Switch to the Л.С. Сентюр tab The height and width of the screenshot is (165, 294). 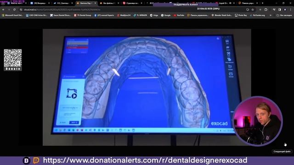coord(63,3)
